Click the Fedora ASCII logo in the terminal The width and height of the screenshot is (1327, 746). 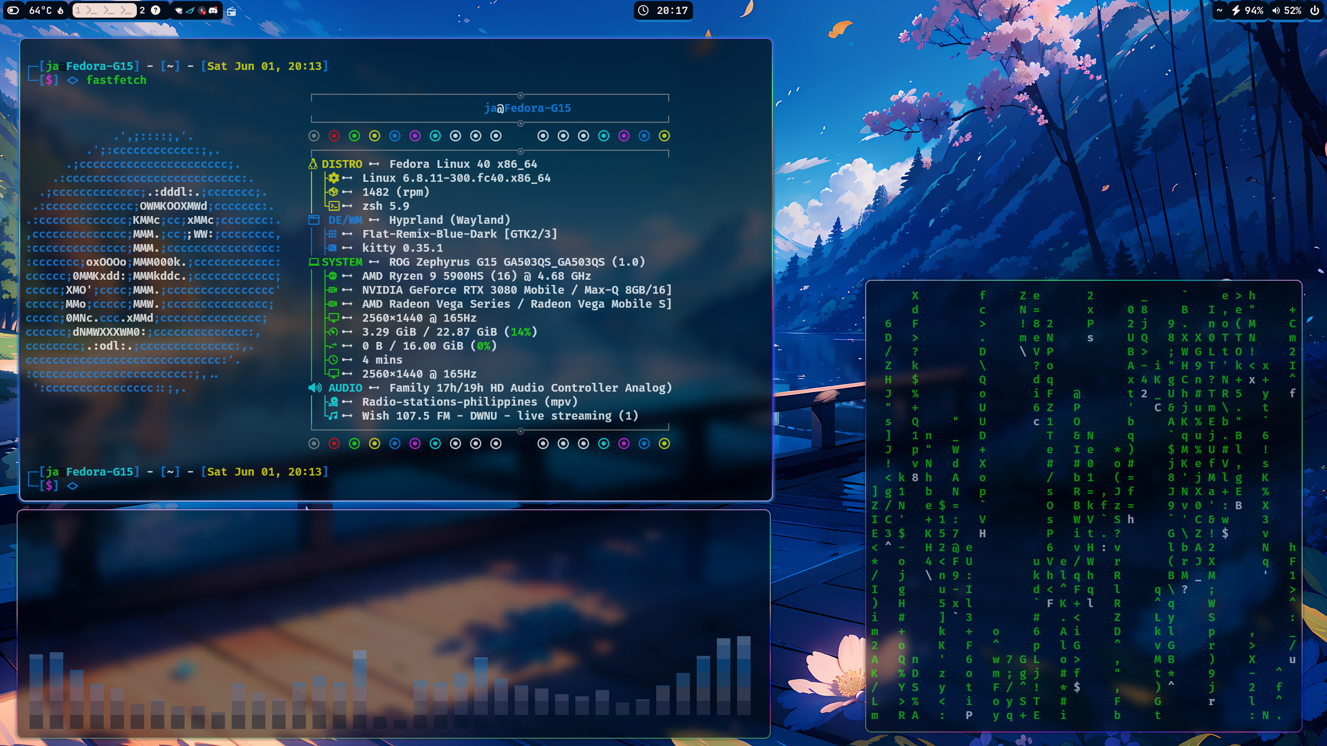(x=153, y=262)
